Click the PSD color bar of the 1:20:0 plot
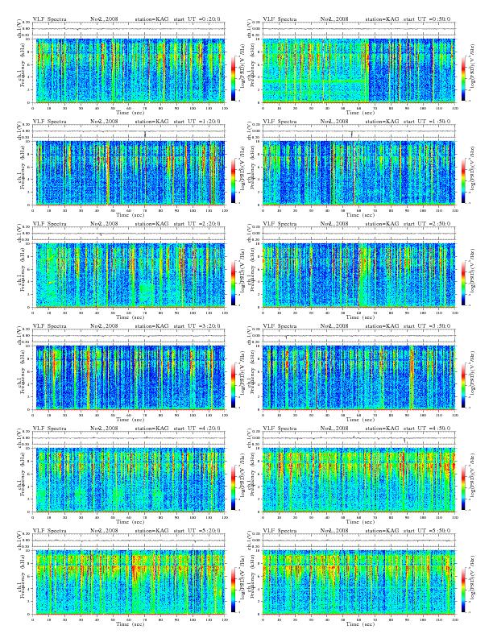The width and height of the screenshot is (493, 638). (x=233, y=180)
